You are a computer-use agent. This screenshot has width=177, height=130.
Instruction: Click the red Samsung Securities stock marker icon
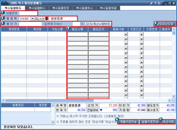pos(47,19)
